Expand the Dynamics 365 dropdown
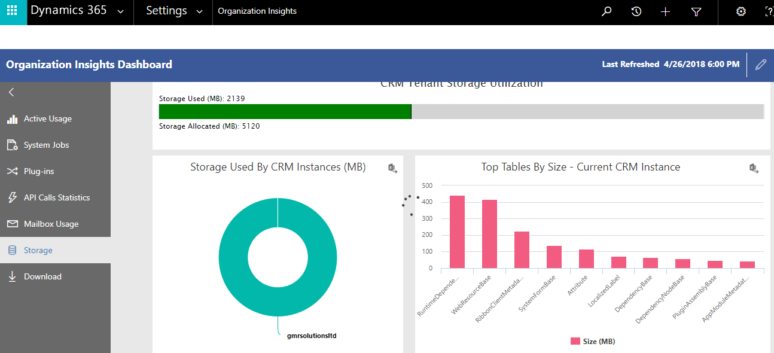This screenshot has width=774, height=353. (121, 11)
